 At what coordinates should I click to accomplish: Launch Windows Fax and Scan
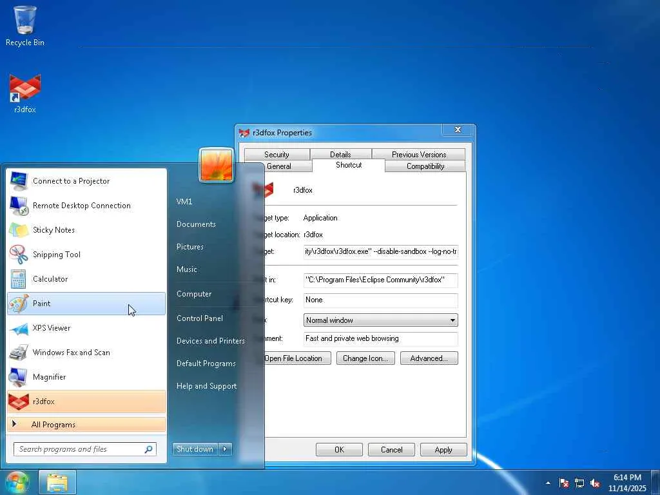pos(86,353)
